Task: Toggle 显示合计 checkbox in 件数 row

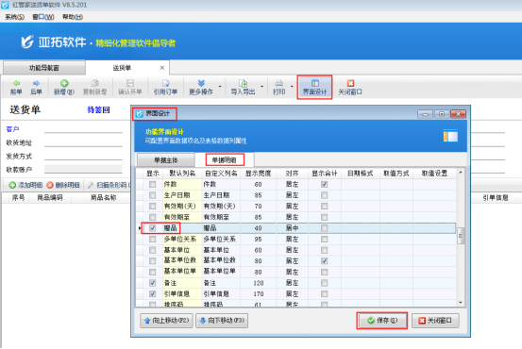Action: coord(325,184)
